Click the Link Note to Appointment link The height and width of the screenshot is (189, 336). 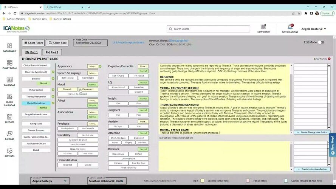coord(128,43)
